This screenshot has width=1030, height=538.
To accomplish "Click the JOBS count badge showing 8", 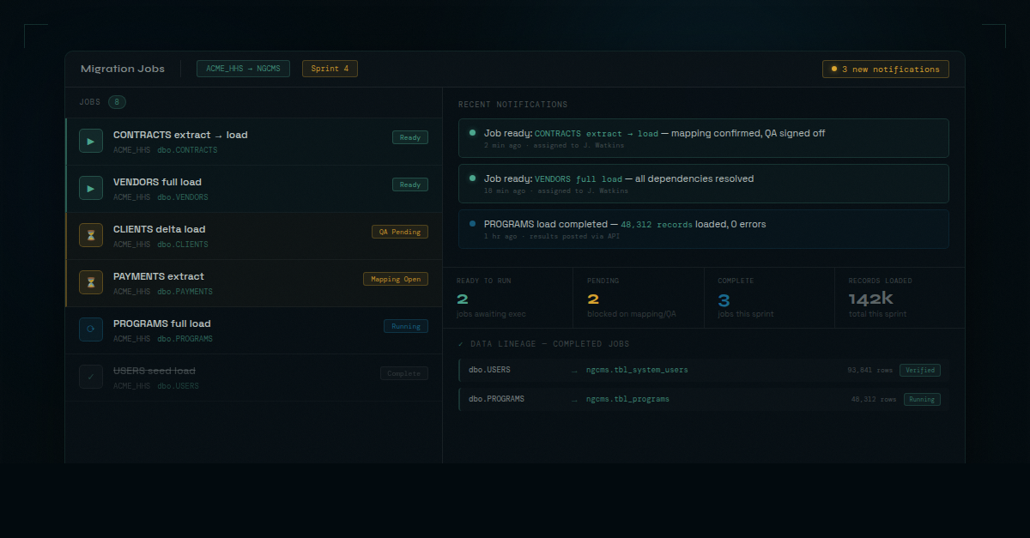I will (117, 101).
